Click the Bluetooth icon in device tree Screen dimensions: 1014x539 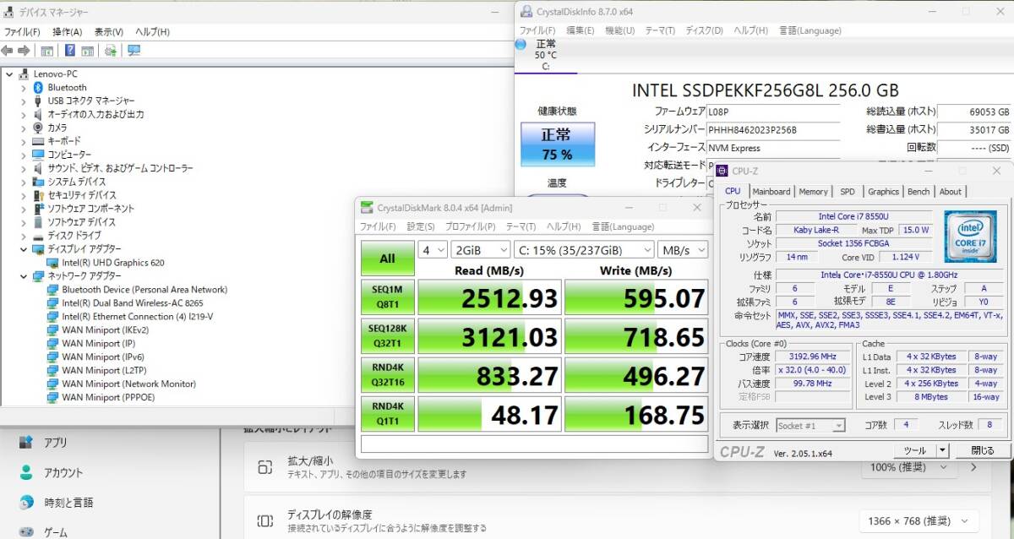click(x=38, y=87)
